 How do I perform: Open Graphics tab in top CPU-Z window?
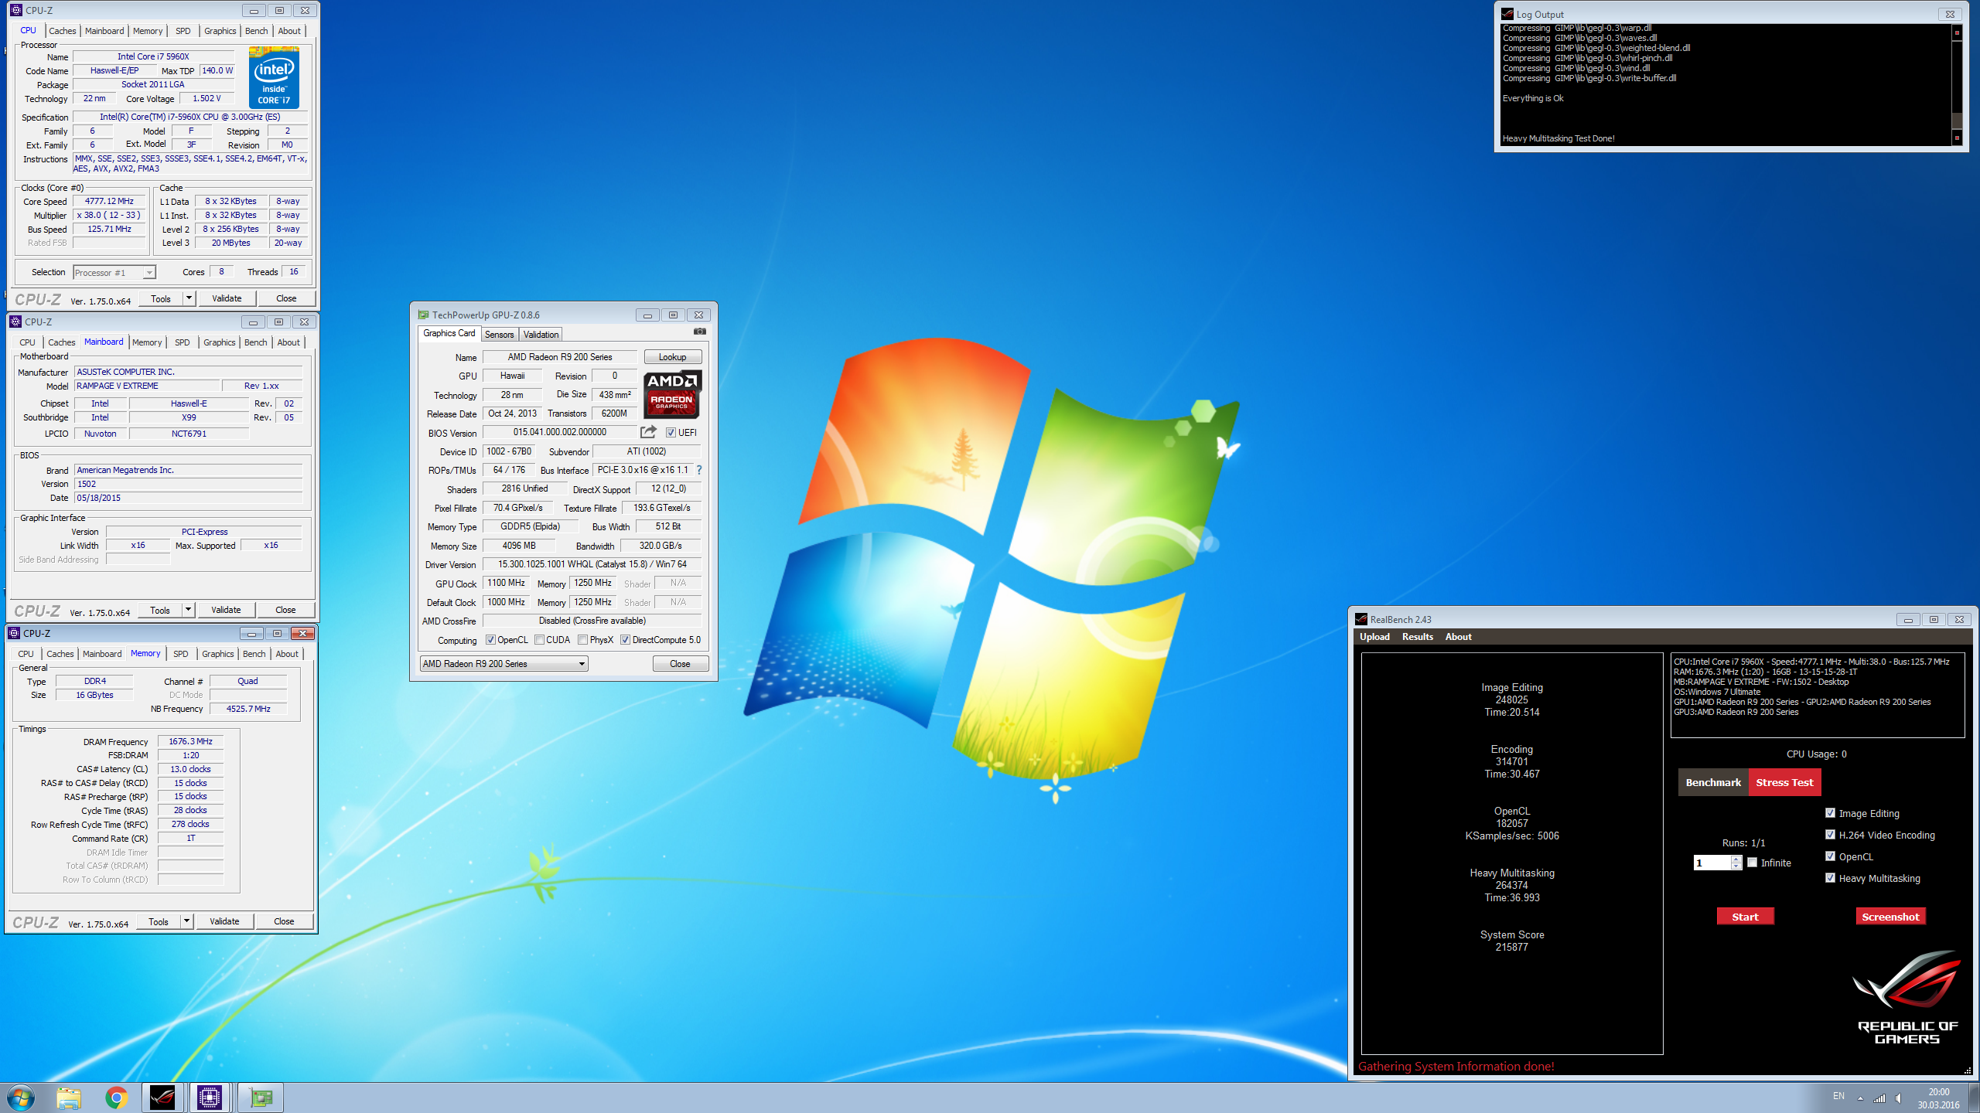point(220,31)
